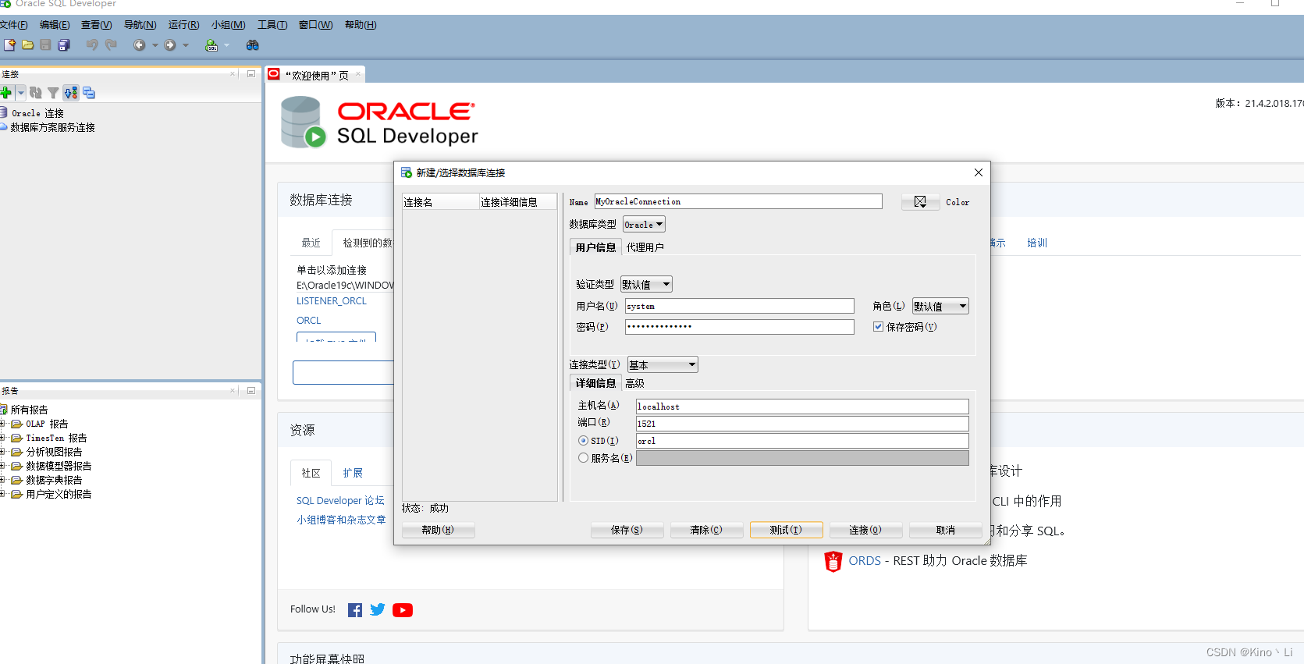Click the Filter funnel icon in Connections panel
This screenshot has width=1304, height=664.
53,93
